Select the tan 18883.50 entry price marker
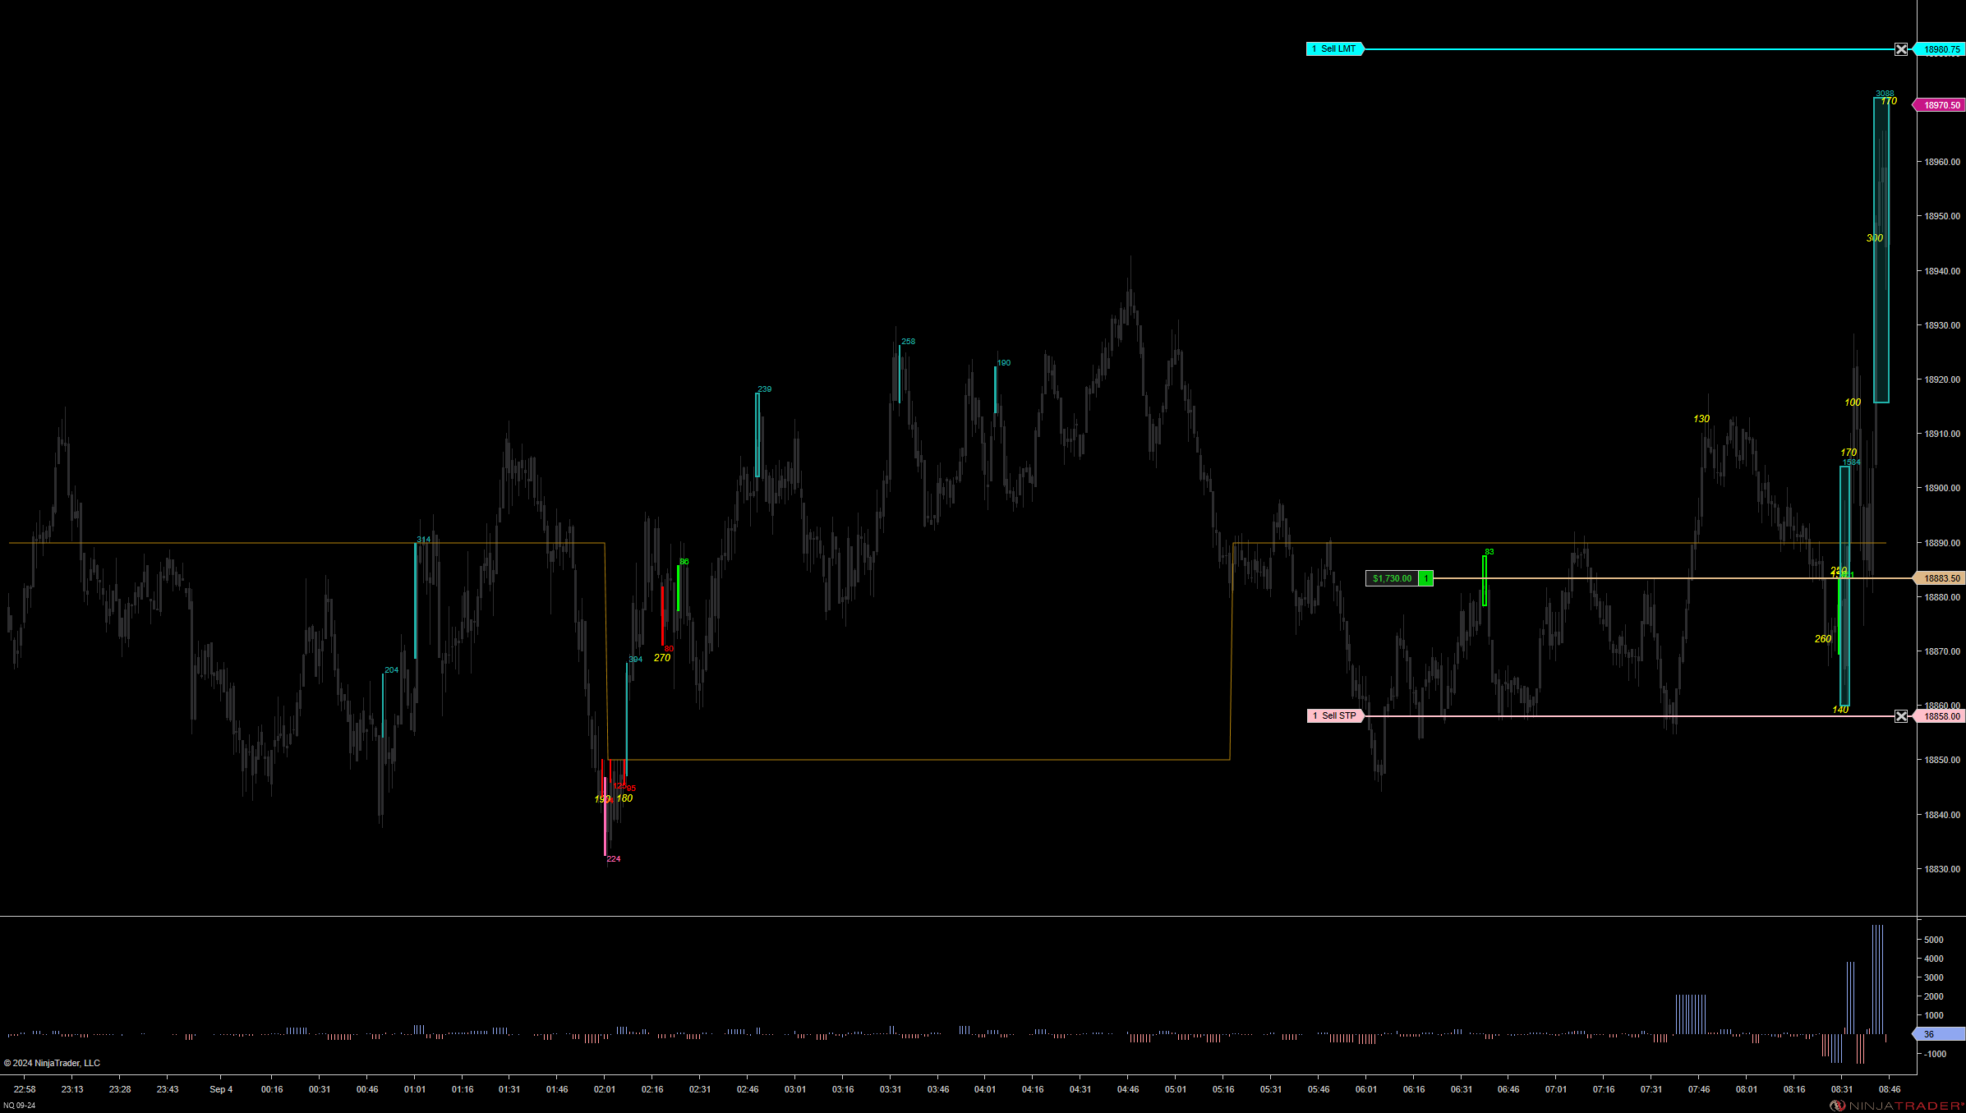 1941,578
